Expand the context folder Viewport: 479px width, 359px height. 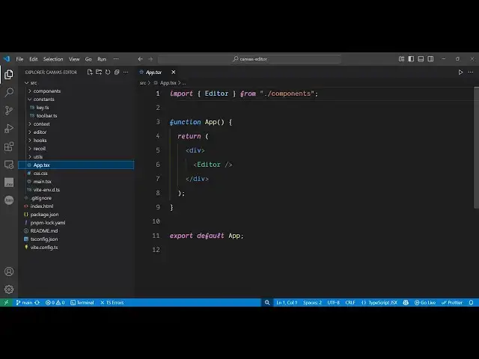click(76, 124)
